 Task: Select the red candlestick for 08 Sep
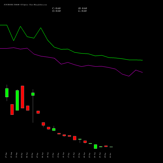click(x=43, y=124)
